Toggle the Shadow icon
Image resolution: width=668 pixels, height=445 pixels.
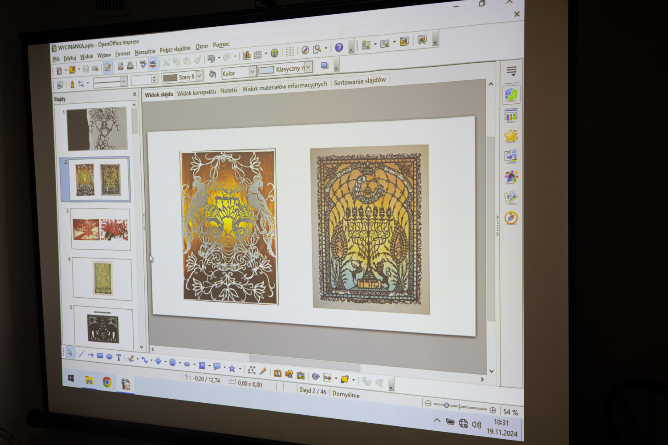pyautogui.click(x=325, y=65)
